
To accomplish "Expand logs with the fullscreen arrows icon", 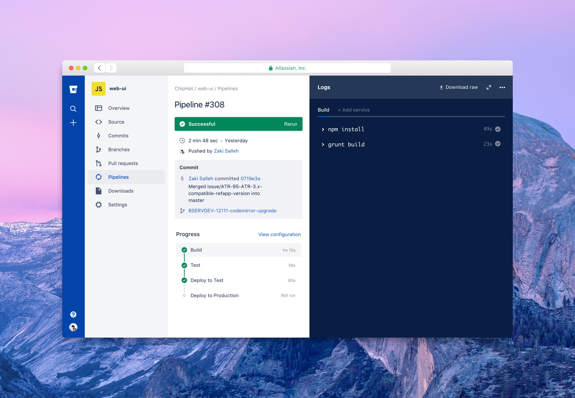I will [489, 87].
